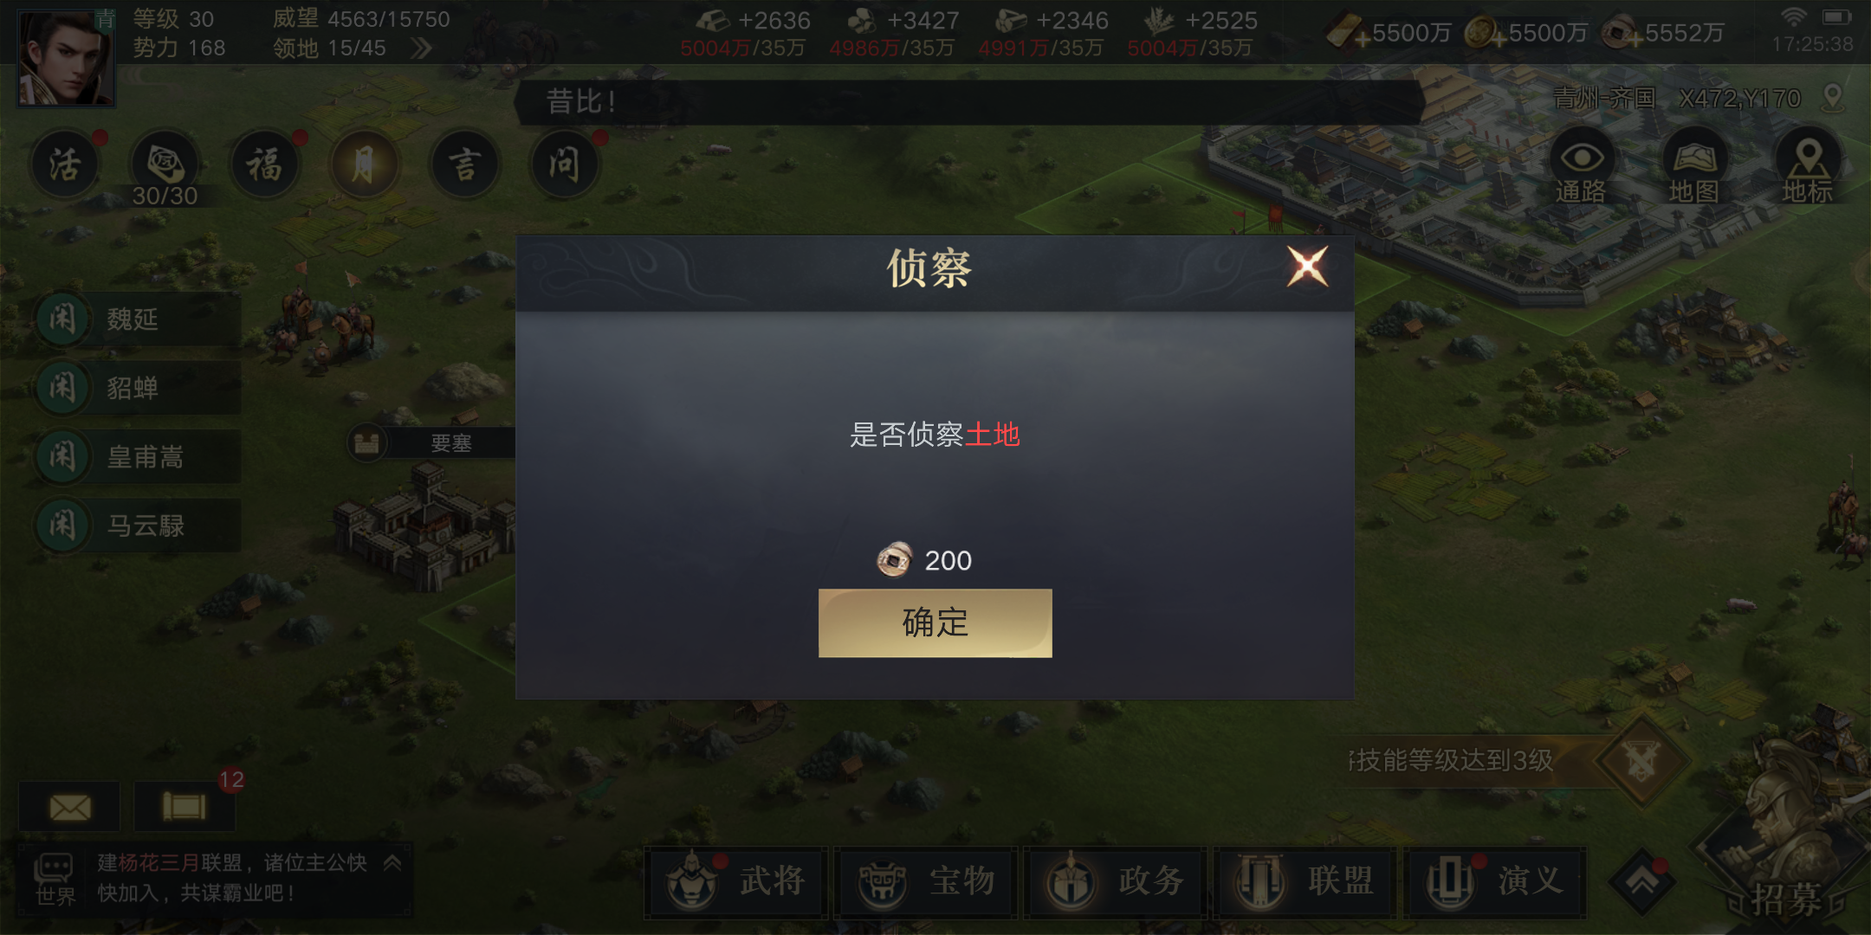Viewport: 1871px width, 935px height.
Task: Open the 言 round icon
Action: click(x=465, y=164)
